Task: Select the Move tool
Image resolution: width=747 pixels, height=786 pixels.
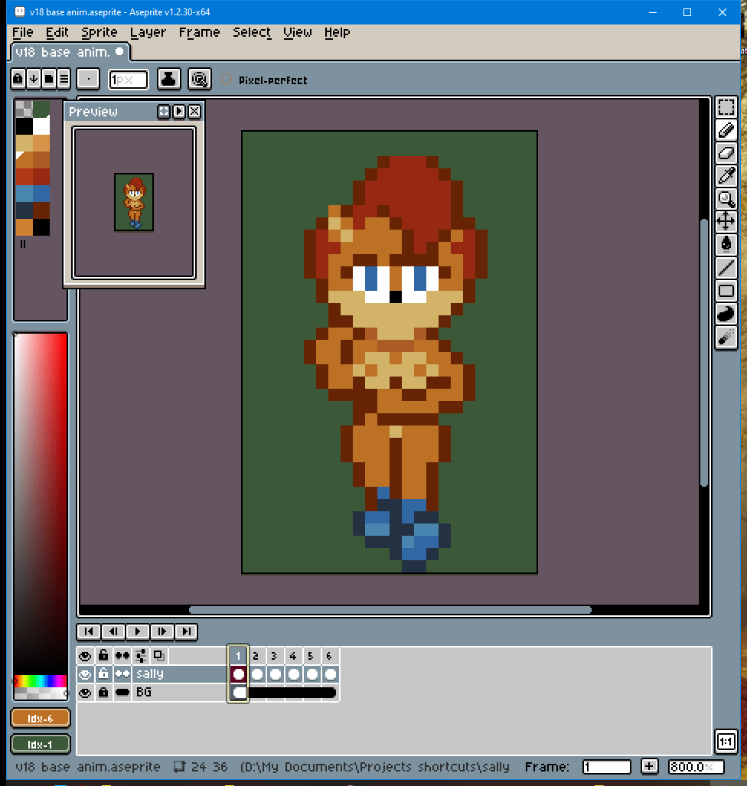Action: click(x=726, y=222)
